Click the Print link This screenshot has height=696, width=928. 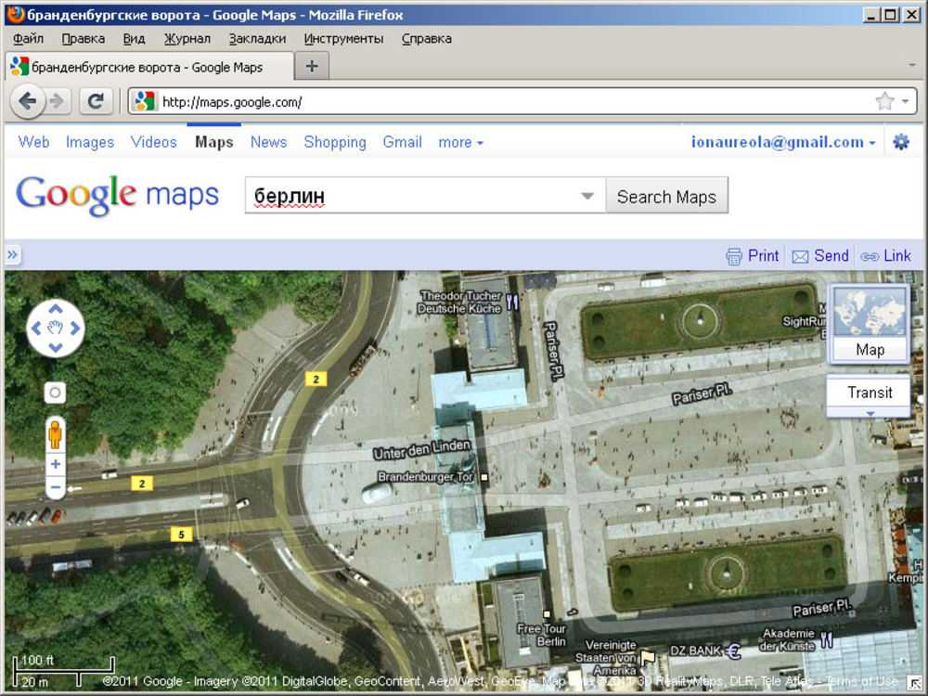click(x=753, y=255)
